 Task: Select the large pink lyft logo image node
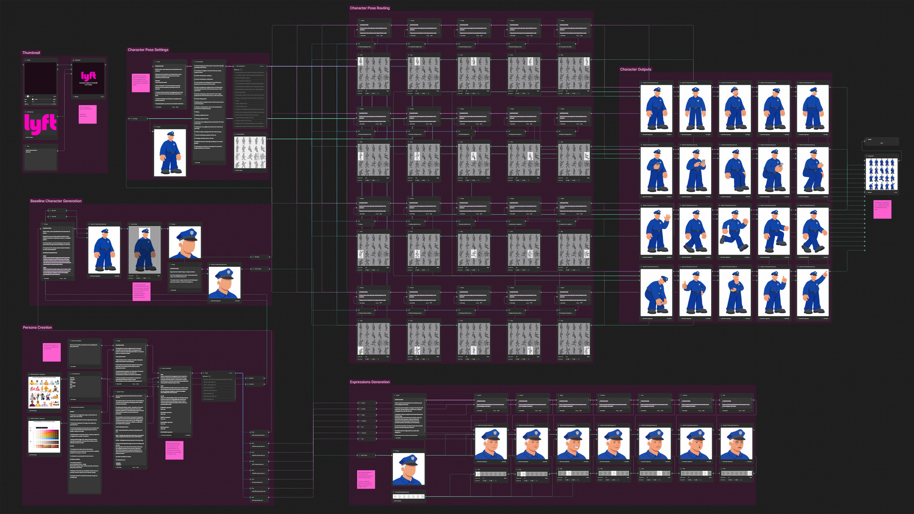[40, 124]
